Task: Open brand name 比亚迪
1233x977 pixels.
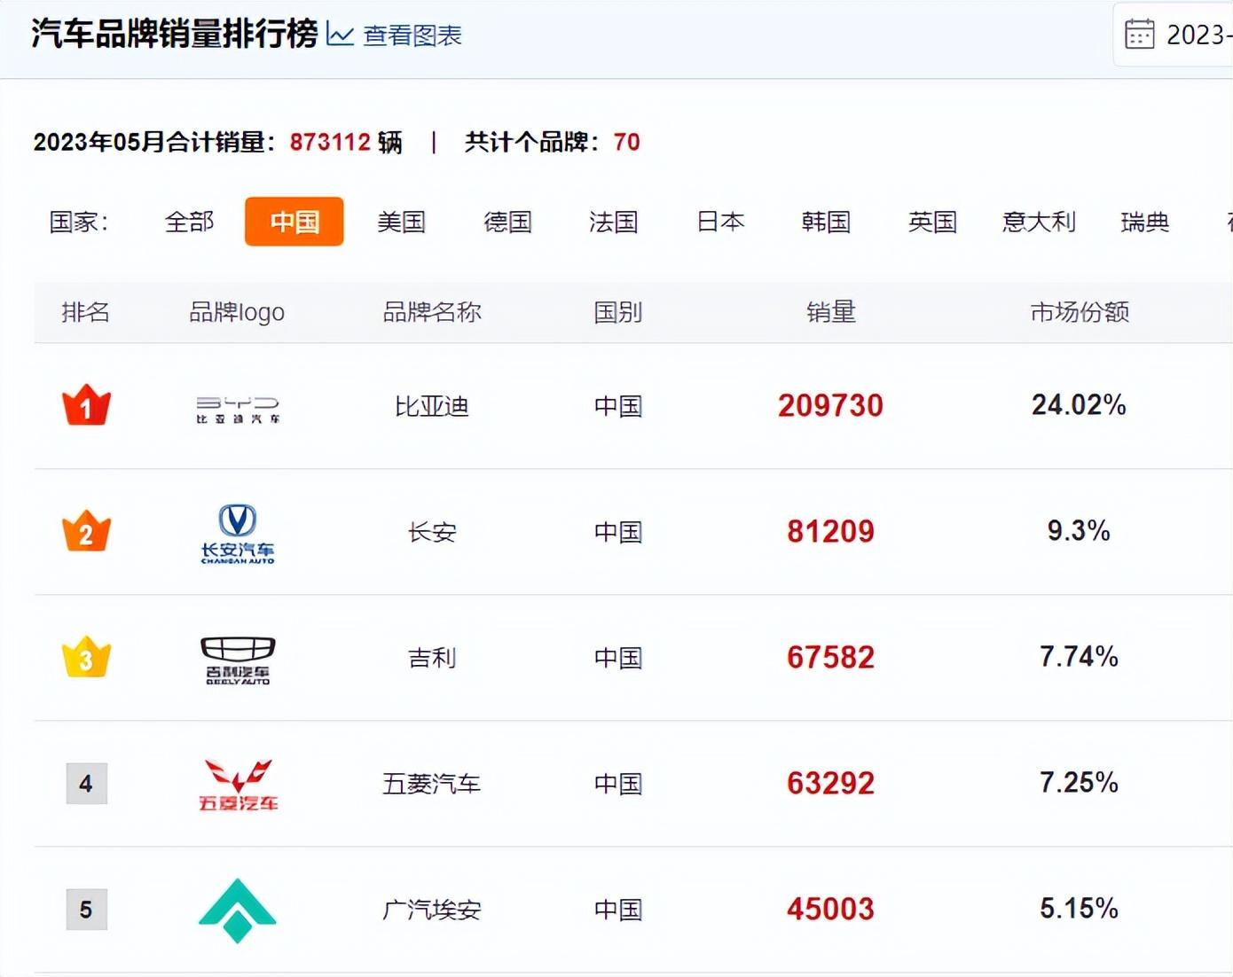Action: (x=432, y=407)
